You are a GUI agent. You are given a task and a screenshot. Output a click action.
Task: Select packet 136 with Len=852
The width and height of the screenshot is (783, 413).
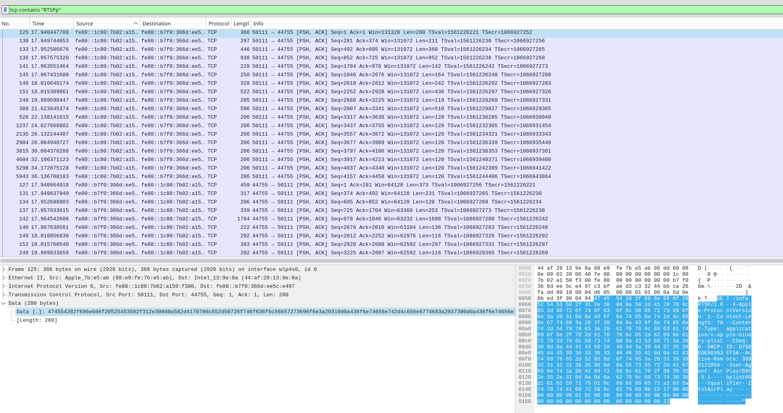(391, 58)
